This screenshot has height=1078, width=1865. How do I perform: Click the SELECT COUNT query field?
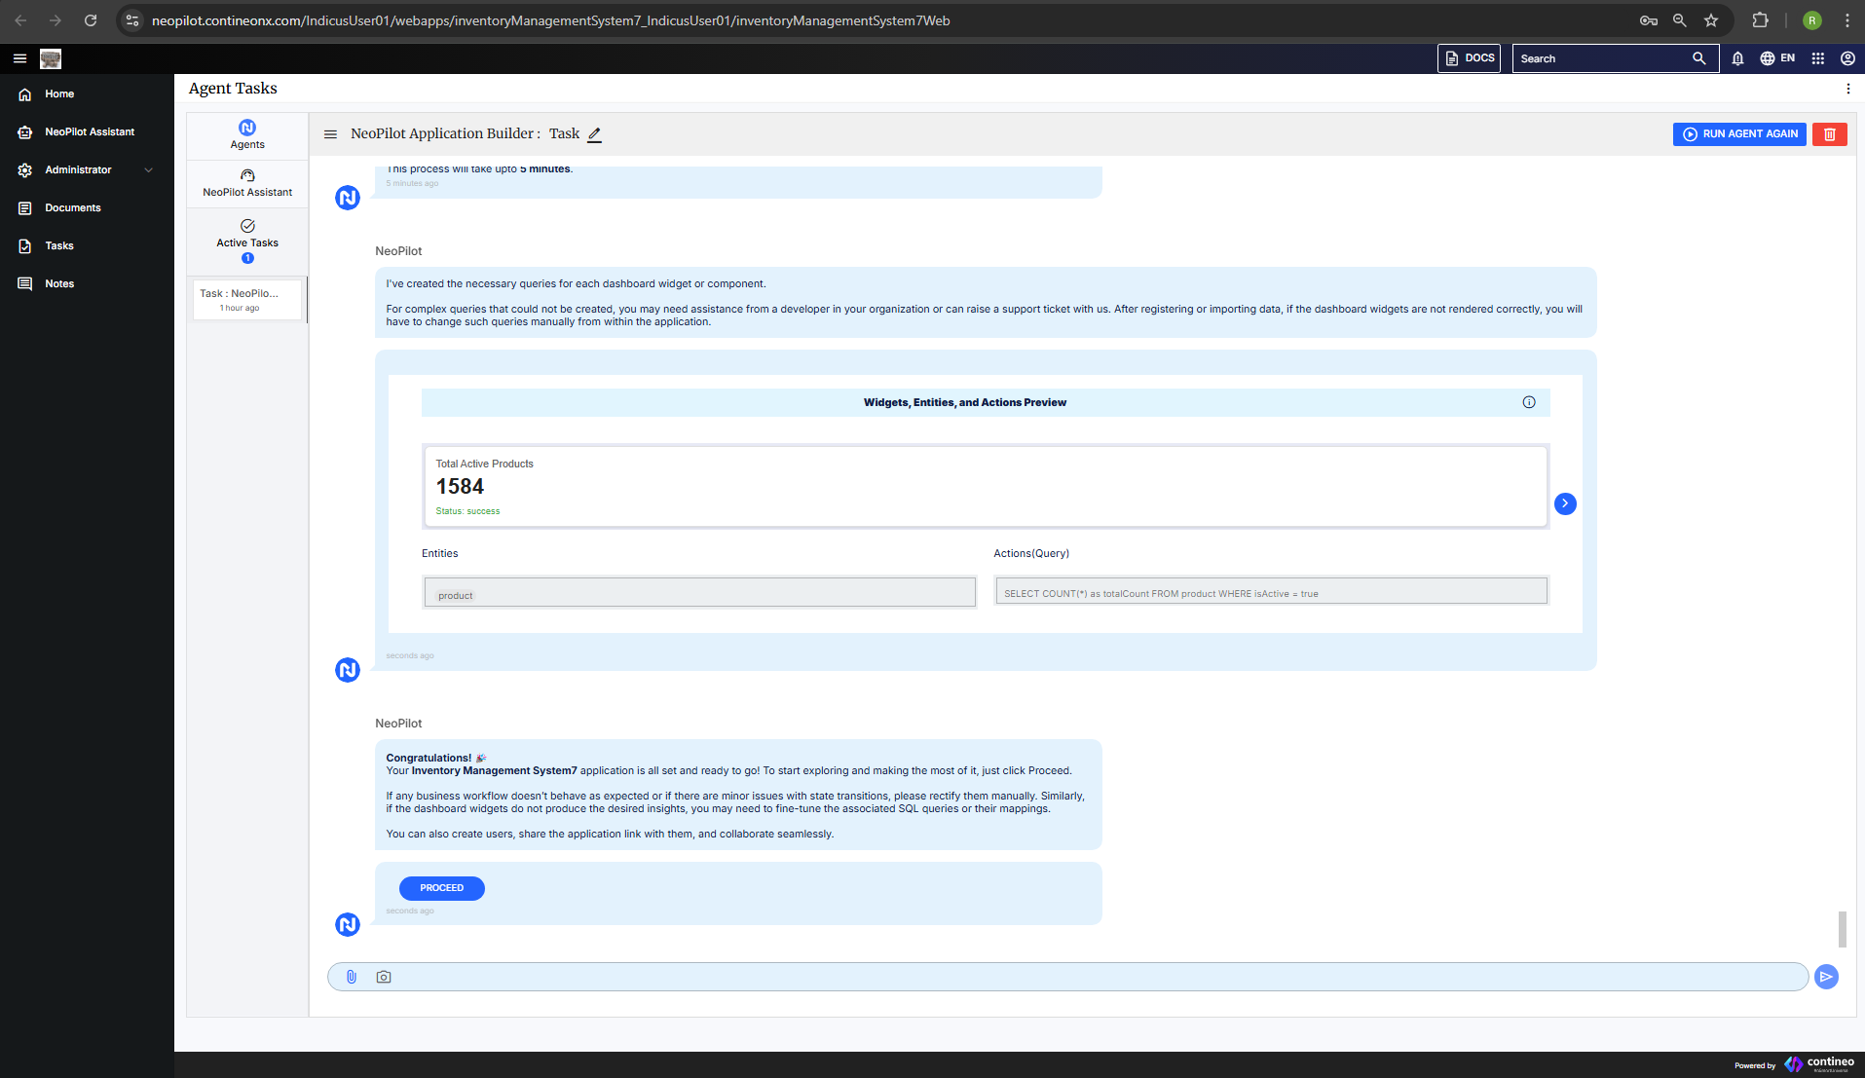point(1272,591)
